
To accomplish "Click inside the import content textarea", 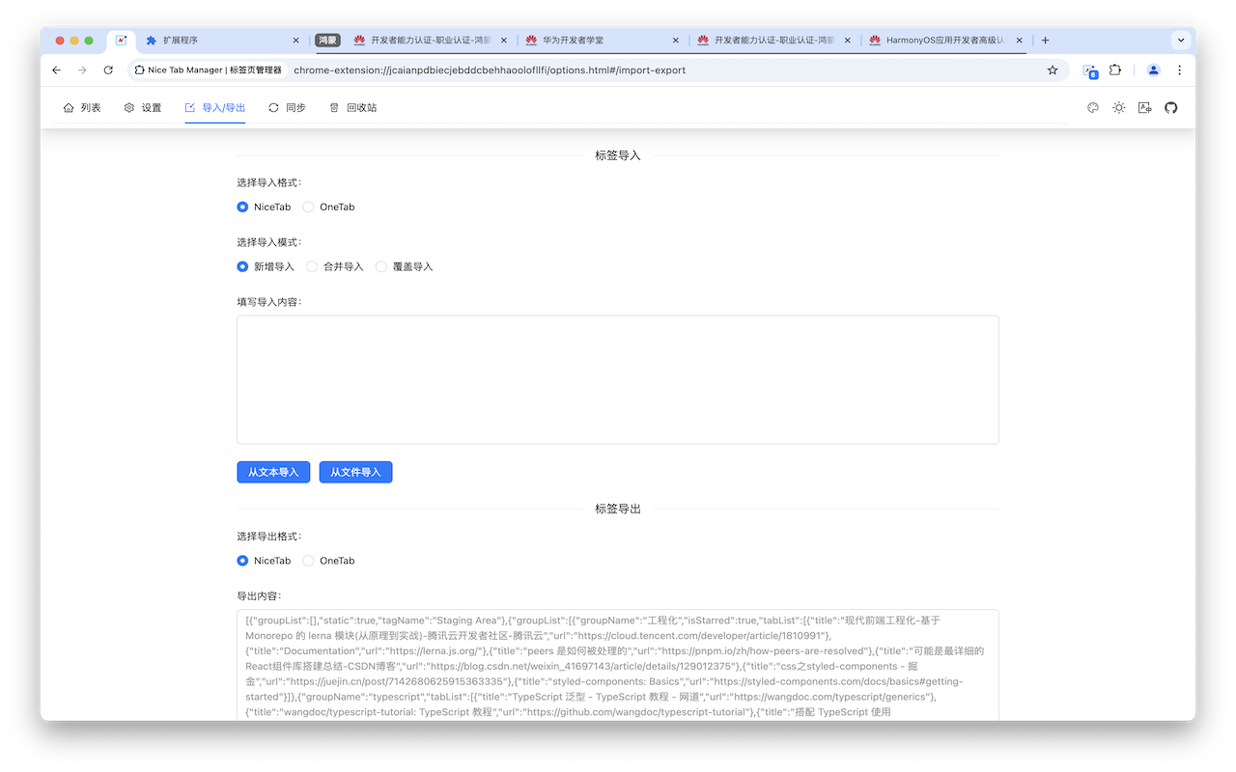I will coord(617,378).
